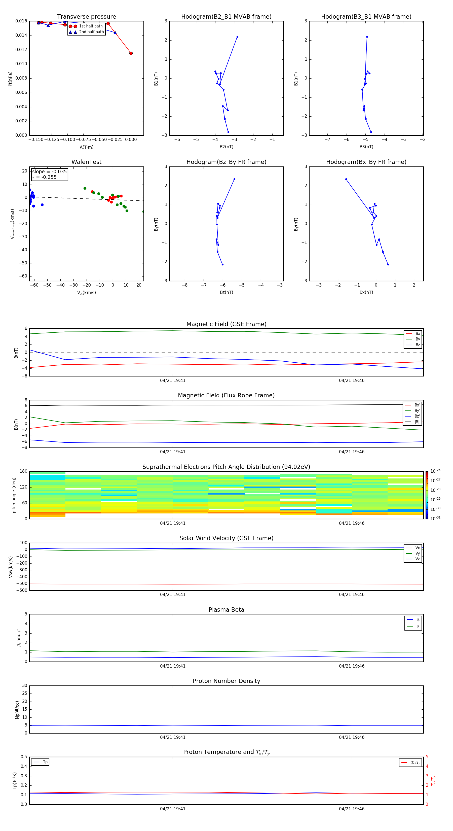Click the pitch angle colorbar
The height and width of the screenshot is (831, 453).
pyautogui.click(x=427, y=495)
